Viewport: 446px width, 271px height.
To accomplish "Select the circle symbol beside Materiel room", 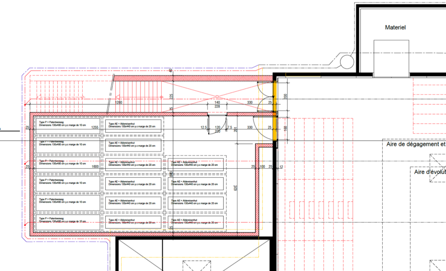I will click(x=347, y=61).
